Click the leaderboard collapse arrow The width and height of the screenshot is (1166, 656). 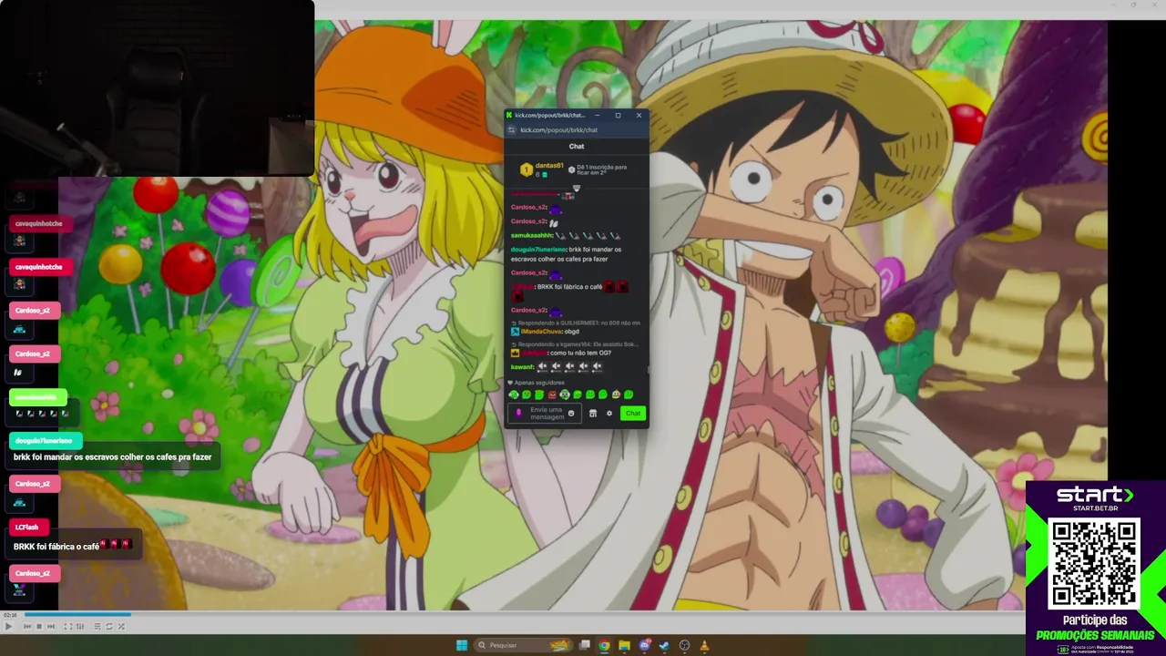click(577, 189)
